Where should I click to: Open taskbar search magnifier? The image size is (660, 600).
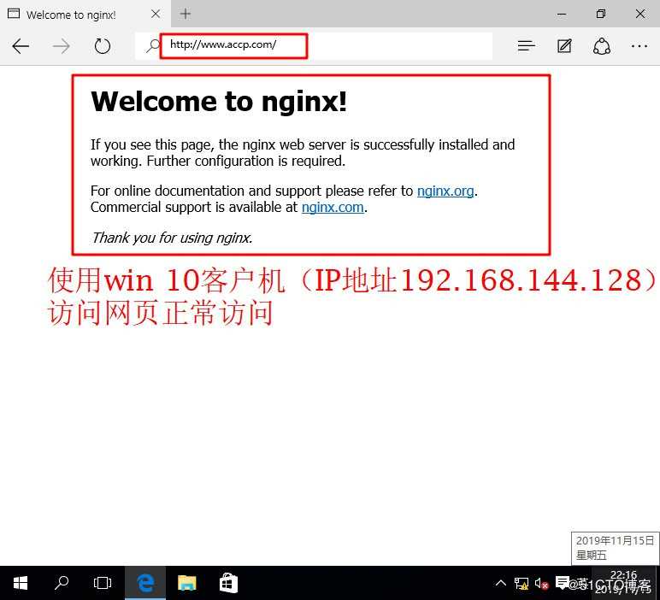coord(62,583)
